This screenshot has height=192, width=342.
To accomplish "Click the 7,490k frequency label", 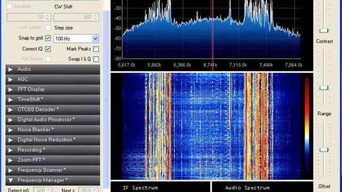I will [266, 65].
